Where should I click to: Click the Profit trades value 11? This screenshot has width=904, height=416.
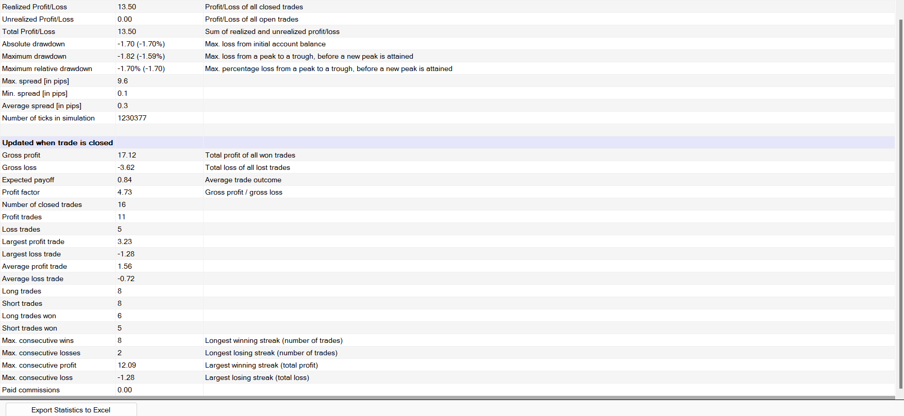click(122, 217)
